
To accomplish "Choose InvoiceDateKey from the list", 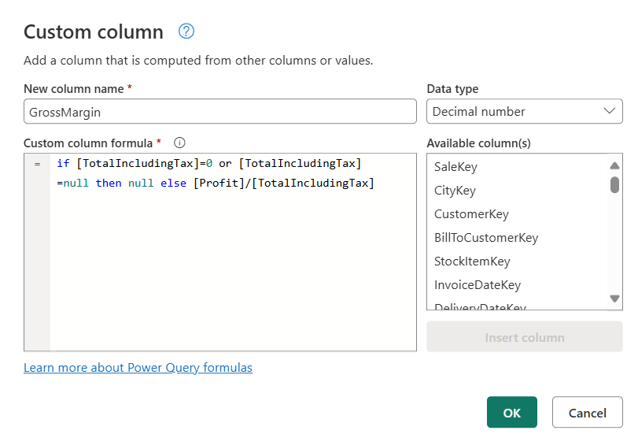I will pos(478,285).
